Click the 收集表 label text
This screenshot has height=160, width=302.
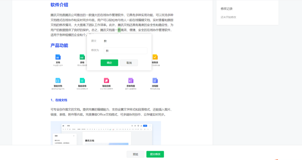click(155, 62)
